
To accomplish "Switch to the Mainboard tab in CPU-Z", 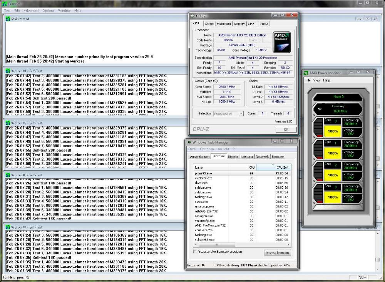I will (x=224, y=24).
